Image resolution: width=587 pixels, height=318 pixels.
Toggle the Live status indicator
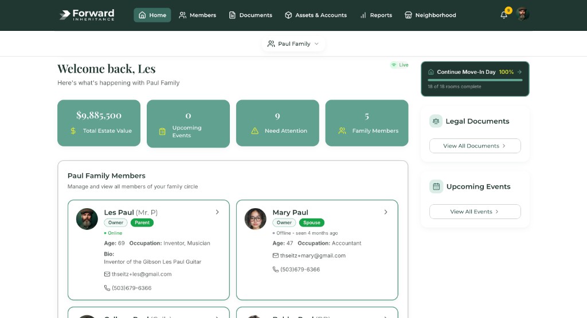pyautogui.click(x=400, y=65)
